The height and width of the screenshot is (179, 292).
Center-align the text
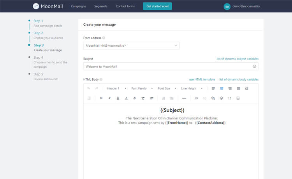point(222,88)
